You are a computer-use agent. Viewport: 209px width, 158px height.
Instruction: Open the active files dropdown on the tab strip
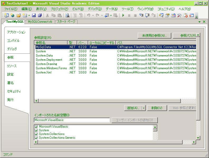tap(199, 22)
